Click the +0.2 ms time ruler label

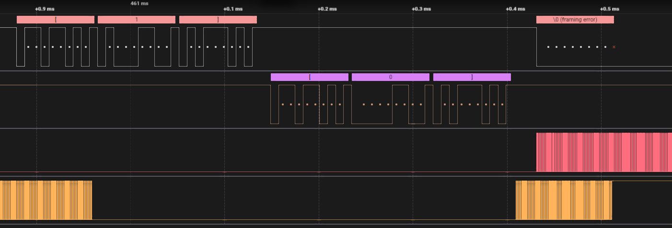(327, 9)
